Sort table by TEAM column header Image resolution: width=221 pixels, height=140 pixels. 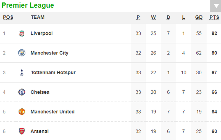[x=38, y=17]
